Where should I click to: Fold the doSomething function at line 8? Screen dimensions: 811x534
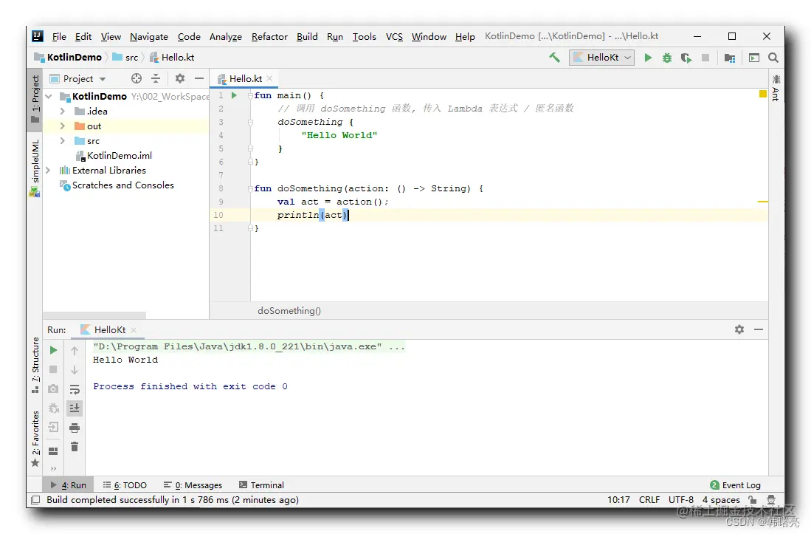(x=250, y=189)
